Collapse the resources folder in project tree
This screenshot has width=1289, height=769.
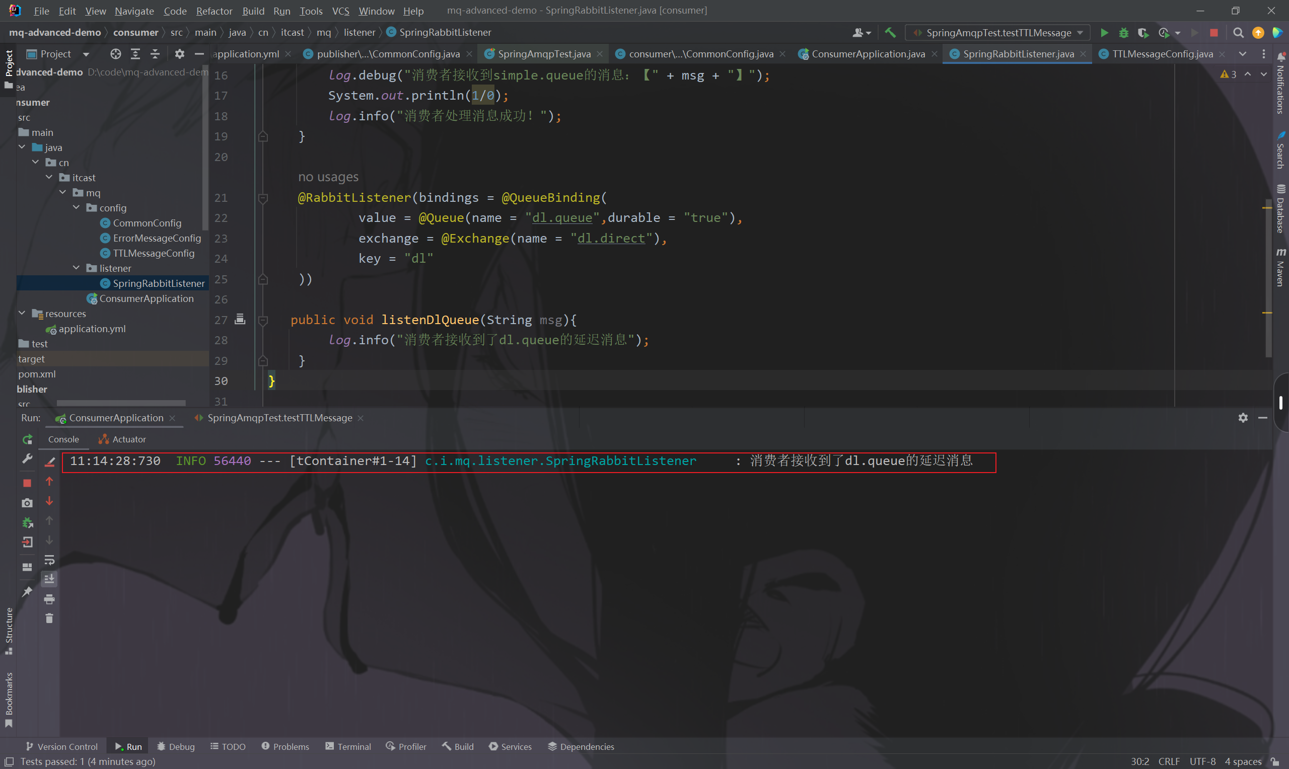[22, 313]
